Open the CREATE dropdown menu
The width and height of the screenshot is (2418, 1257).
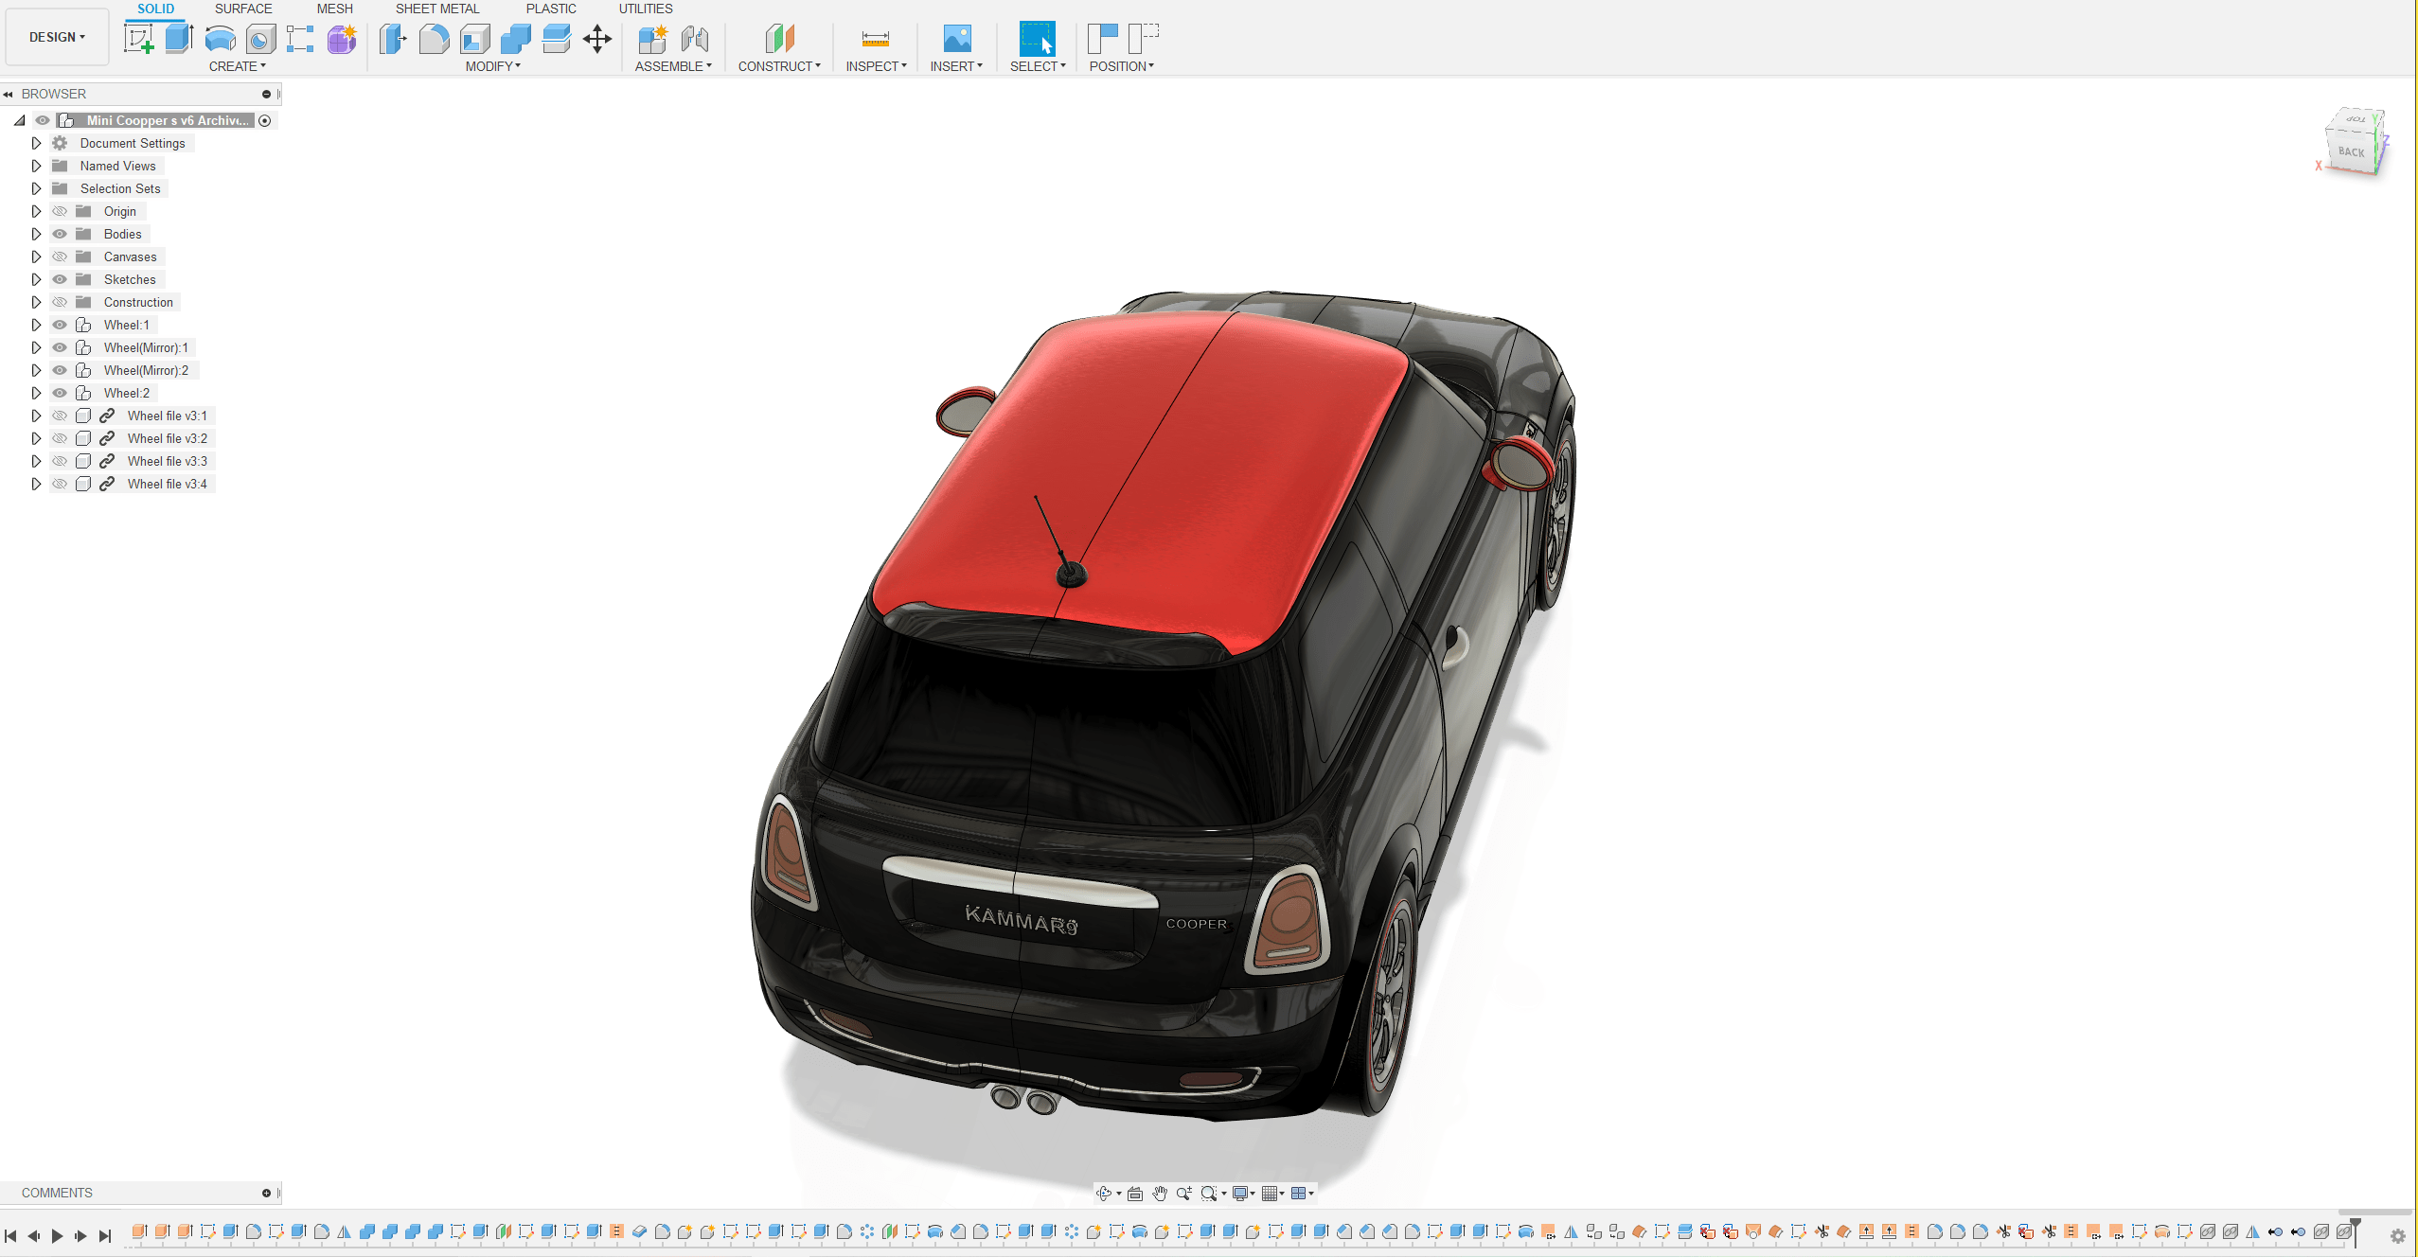pos(237,66)
